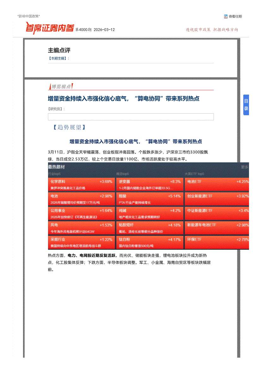
Task: Click the empty 研究员 input box
Action: click(x=130, y=117)
